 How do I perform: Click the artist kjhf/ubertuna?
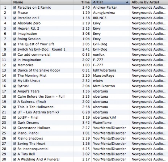(105, 70)
